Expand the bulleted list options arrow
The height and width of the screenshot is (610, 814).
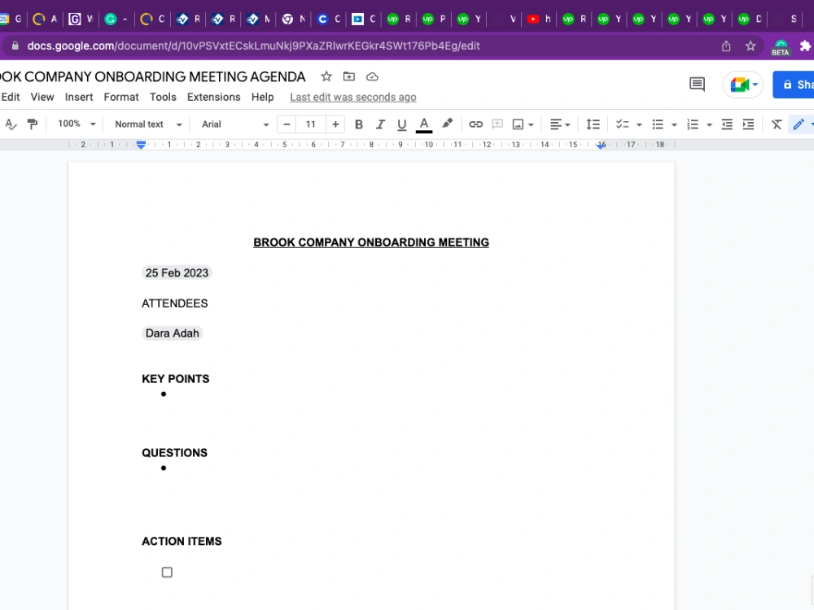tap(674, 125)
